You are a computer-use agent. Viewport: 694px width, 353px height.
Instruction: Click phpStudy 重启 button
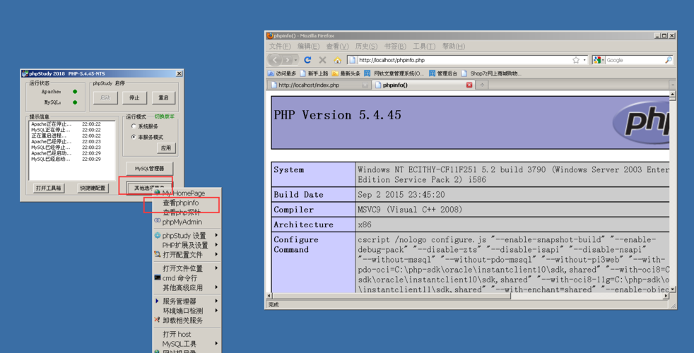click(x=164, y=97)
